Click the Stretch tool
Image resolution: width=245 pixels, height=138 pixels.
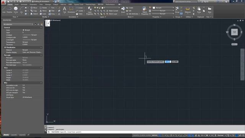coord(34,14)
